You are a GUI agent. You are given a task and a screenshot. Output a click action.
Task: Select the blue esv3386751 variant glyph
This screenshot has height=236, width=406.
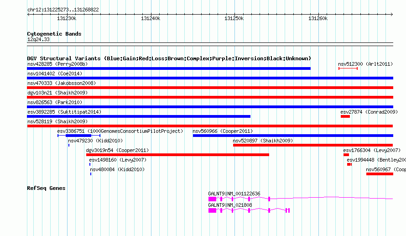click(x=79, y=136)
